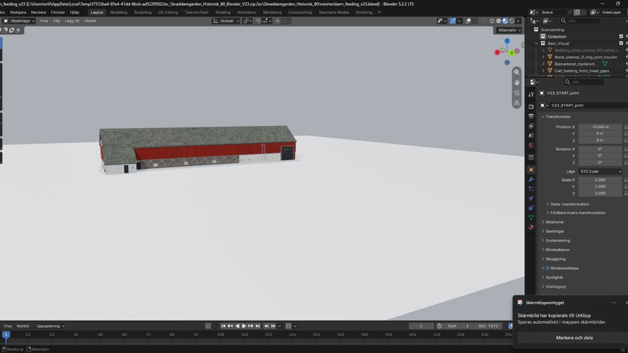
Task: Select material preview viewport shading mode
Action: (x=505, y=21)
